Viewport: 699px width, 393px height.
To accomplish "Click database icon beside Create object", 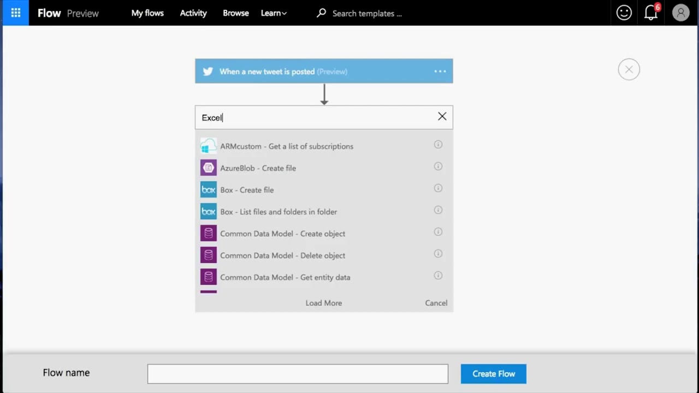I will tap(208, 234).
